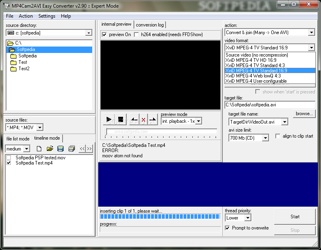Select the unhighlighted Softpedia subfolder

(27, 56)
